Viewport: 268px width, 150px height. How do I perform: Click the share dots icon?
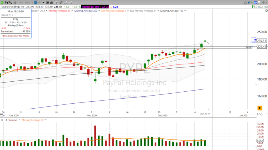70,2
